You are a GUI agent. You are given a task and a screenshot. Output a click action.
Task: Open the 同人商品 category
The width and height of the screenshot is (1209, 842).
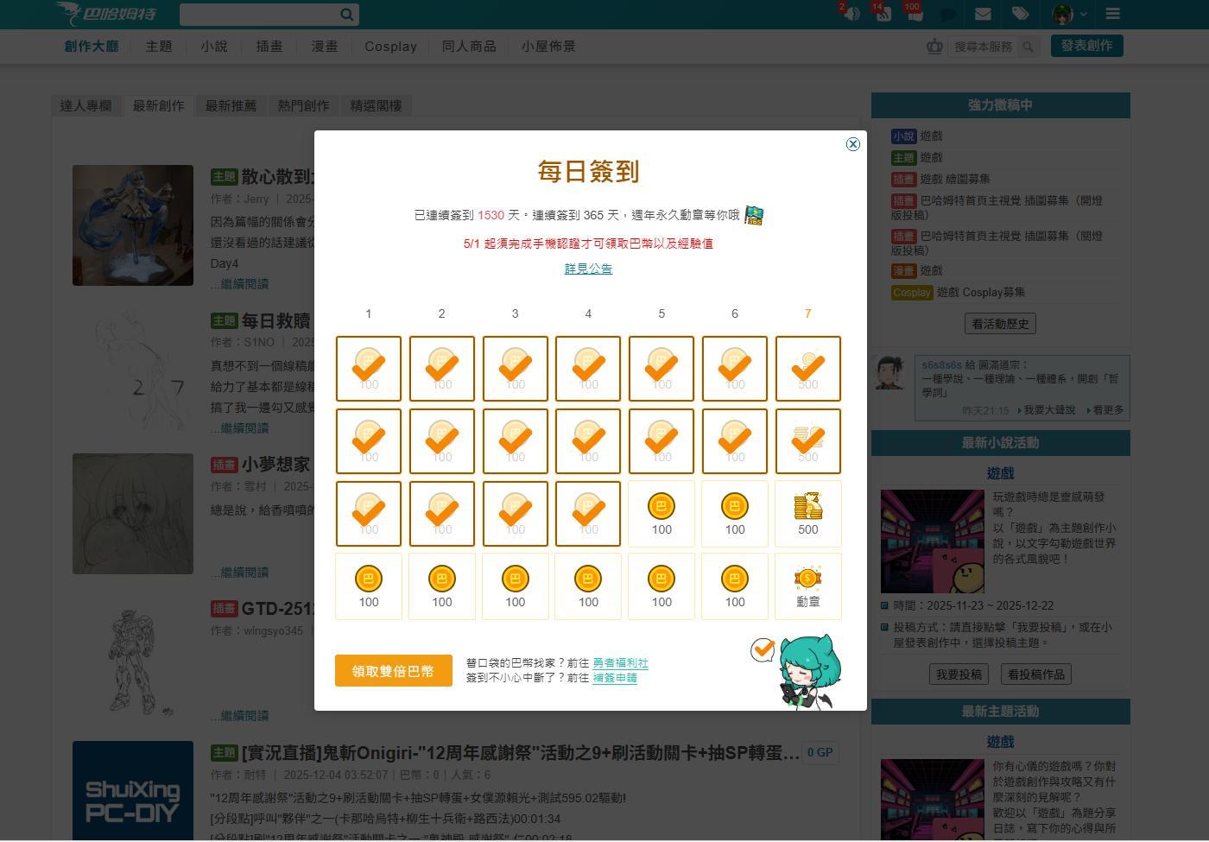469,46
